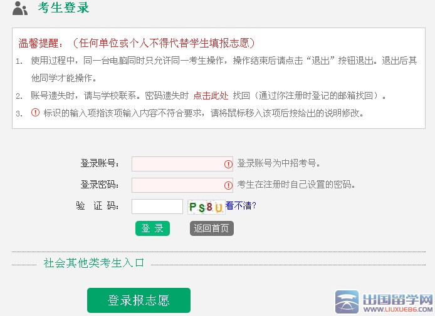This screenshot has width=435, height=316.
Task: Focus the 登录密码 input field
Action: (177, 185)
